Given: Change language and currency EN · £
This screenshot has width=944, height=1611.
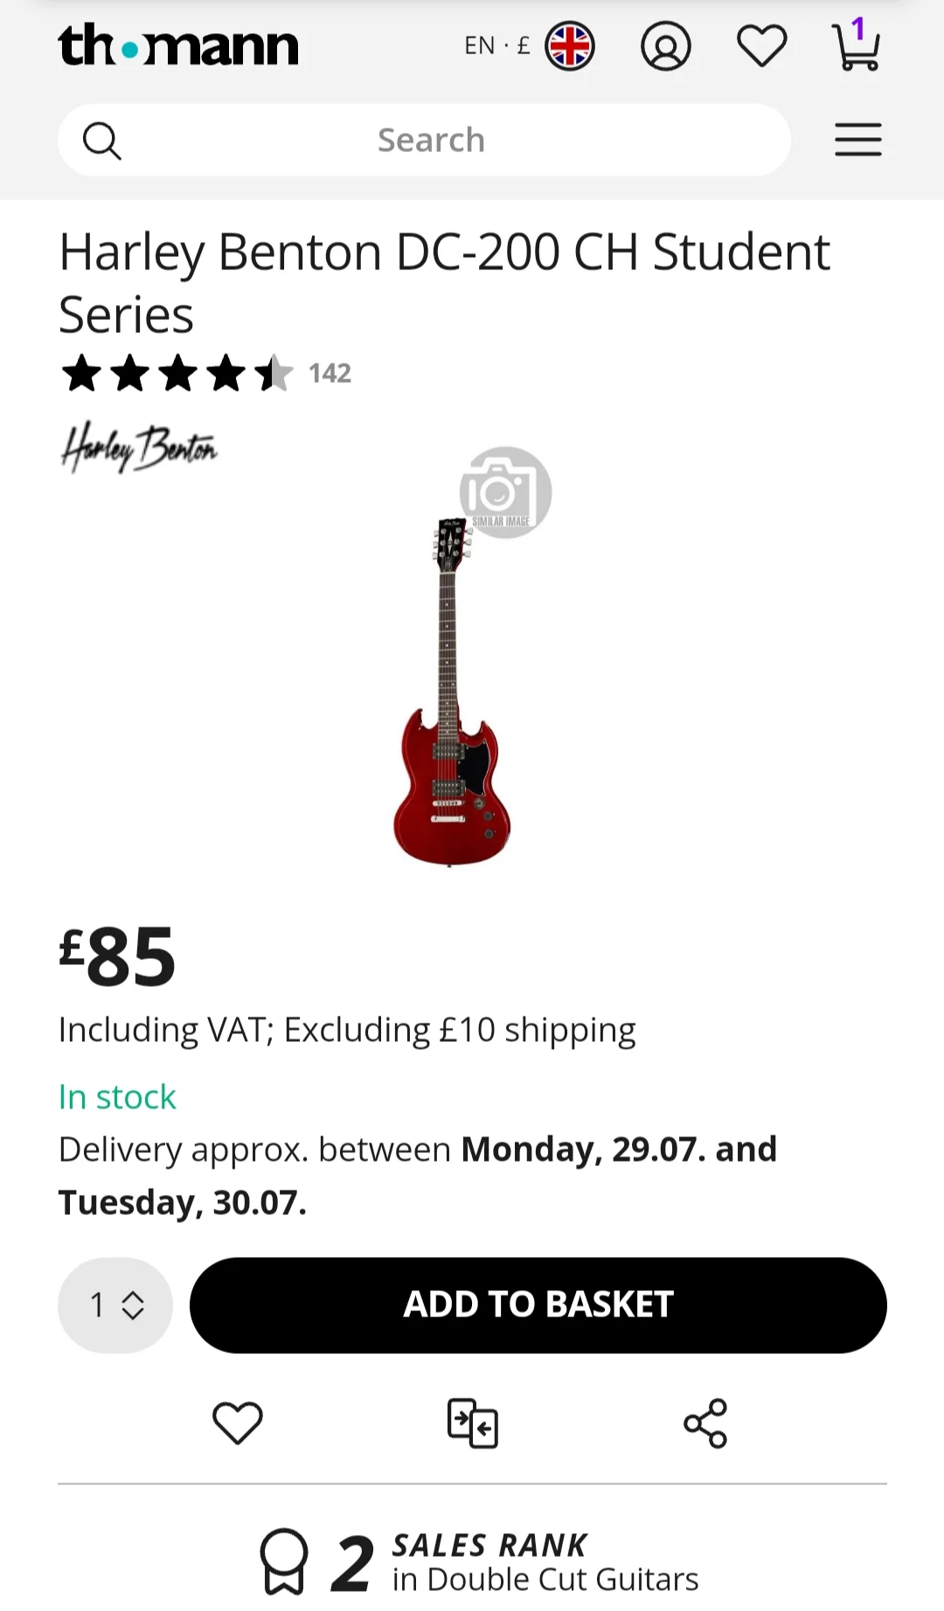Looking at the screenshot, I should [x=496, y=45].
